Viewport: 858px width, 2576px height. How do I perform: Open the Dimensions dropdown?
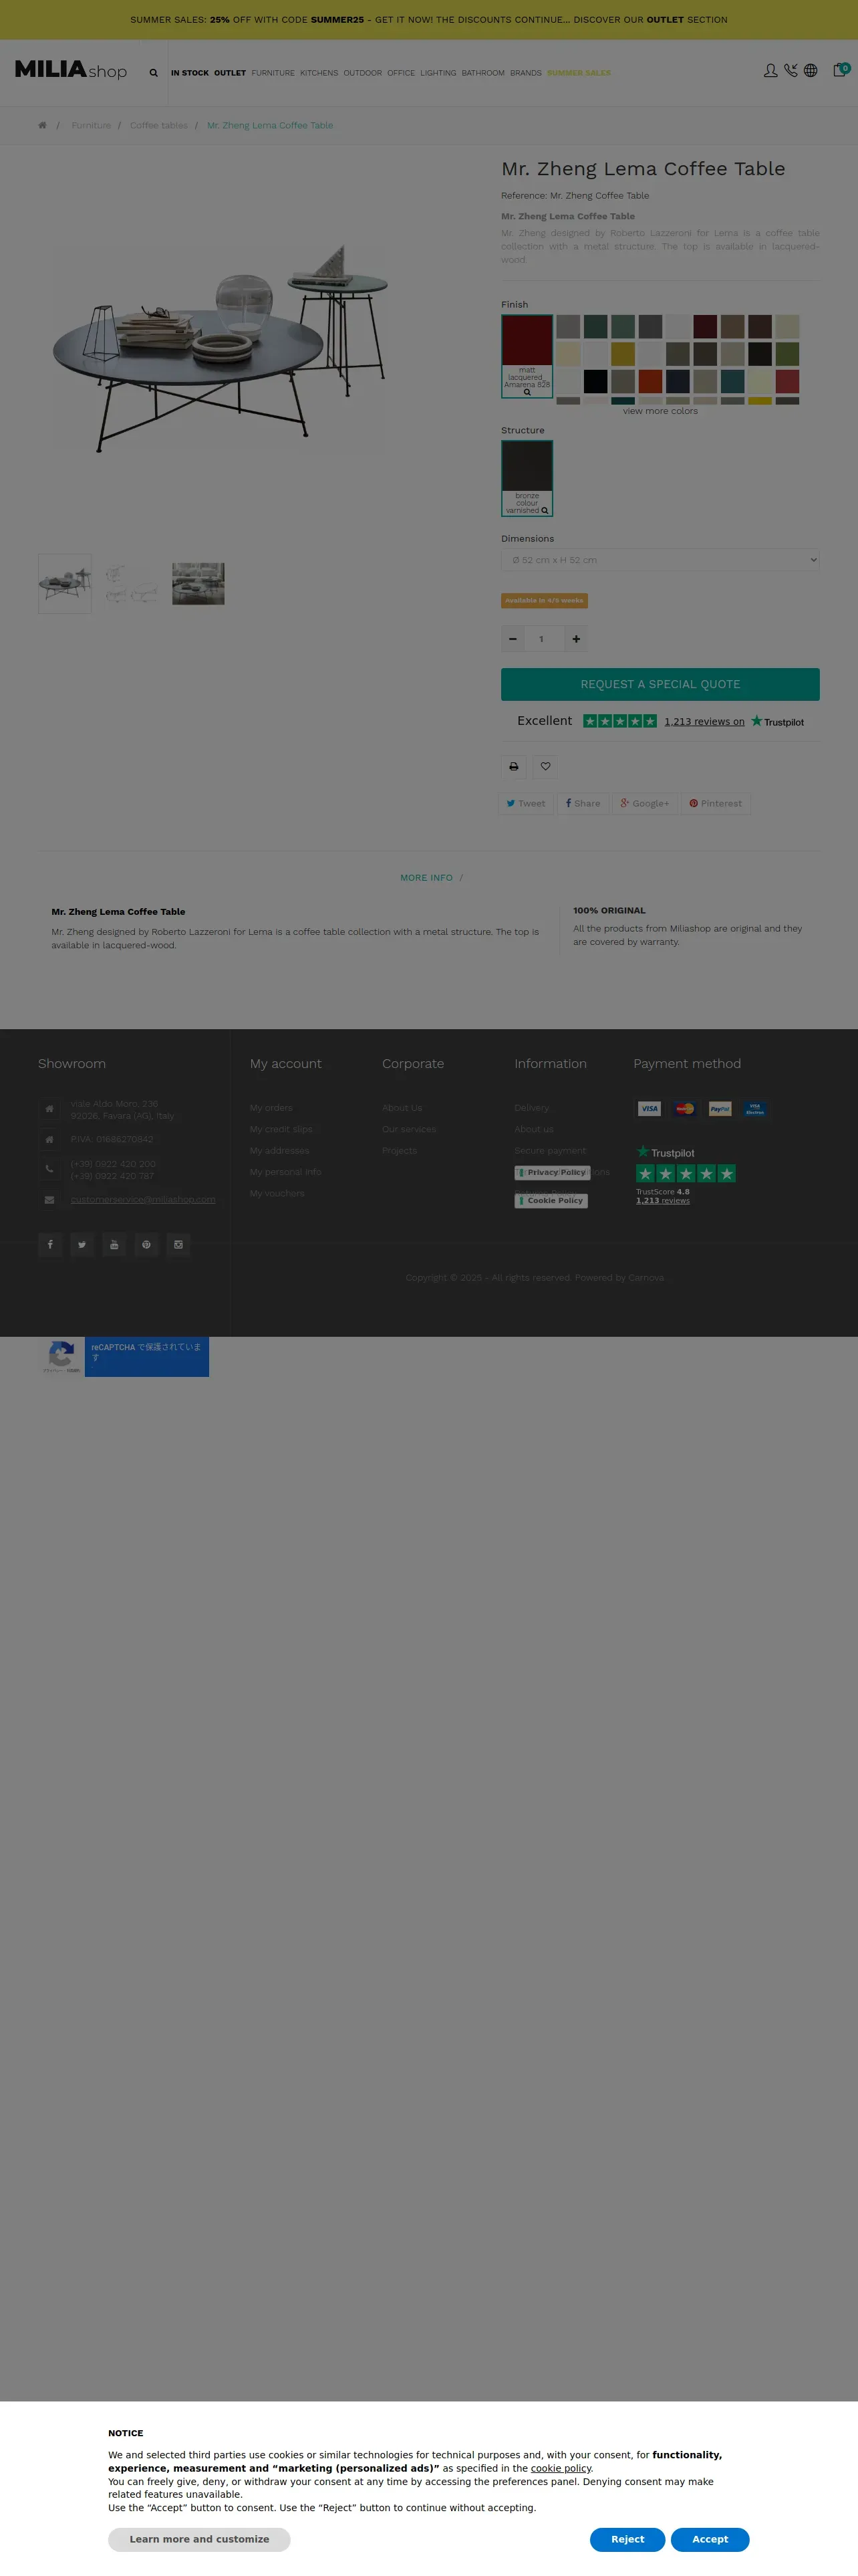[660, 560]
